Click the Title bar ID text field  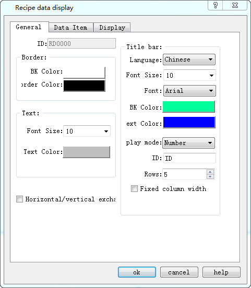click(189, 158)
